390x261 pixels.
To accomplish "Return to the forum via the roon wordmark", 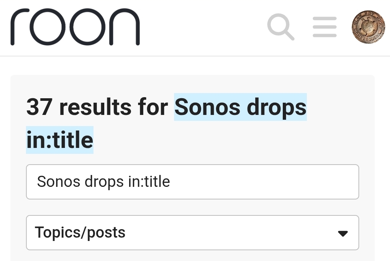I will click(75, 27).
